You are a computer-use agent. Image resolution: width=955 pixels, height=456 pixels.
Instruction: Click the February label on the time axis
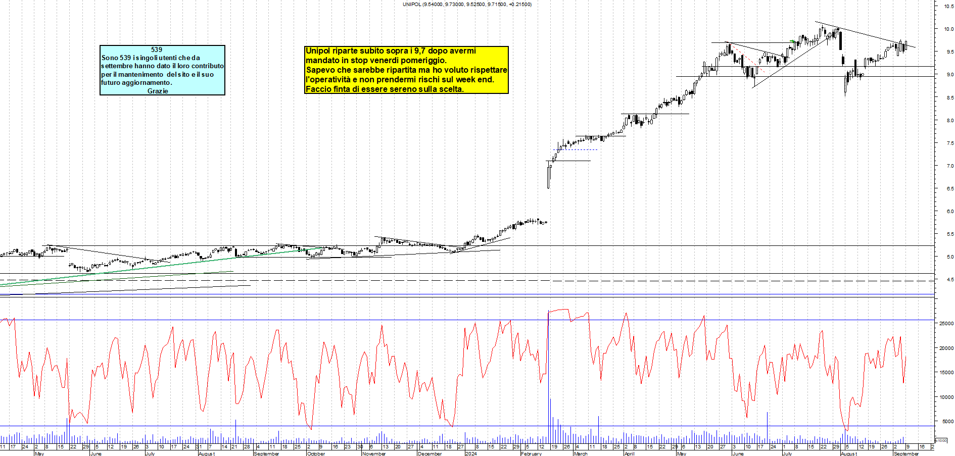click(x=531, y=453)
